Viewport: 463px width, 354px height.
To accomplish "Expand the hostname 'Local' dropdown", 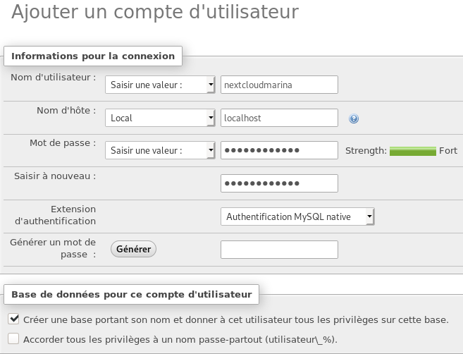I will pyautogui.click(x=160, y=118).
